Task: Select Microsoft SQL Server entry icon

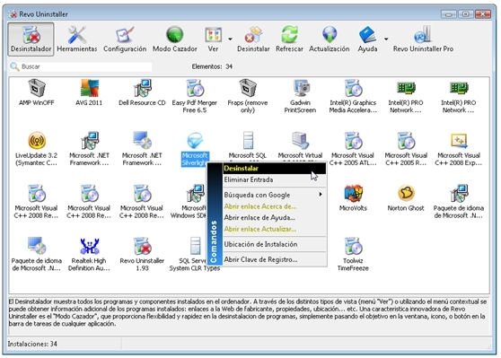Action: coord(248,141)
